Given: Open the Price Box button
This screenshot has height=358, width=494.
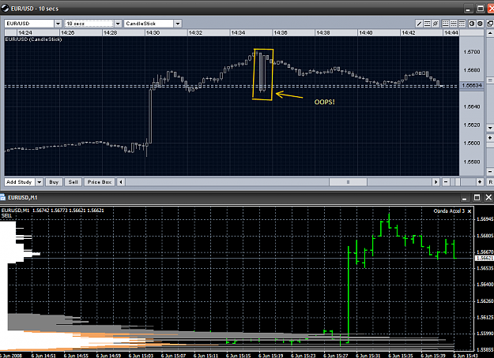Looking at the screenshot, I should 100,182.
